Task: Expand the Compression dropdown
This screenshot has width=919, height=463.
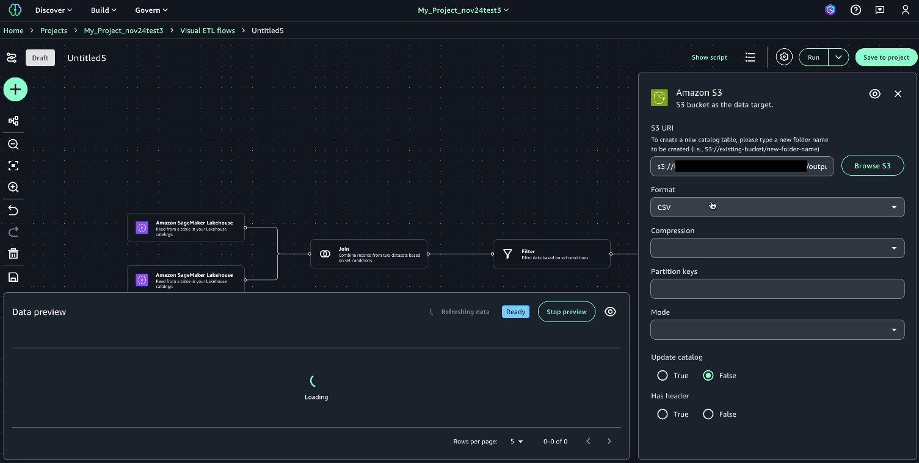Action: pos(777,248)
